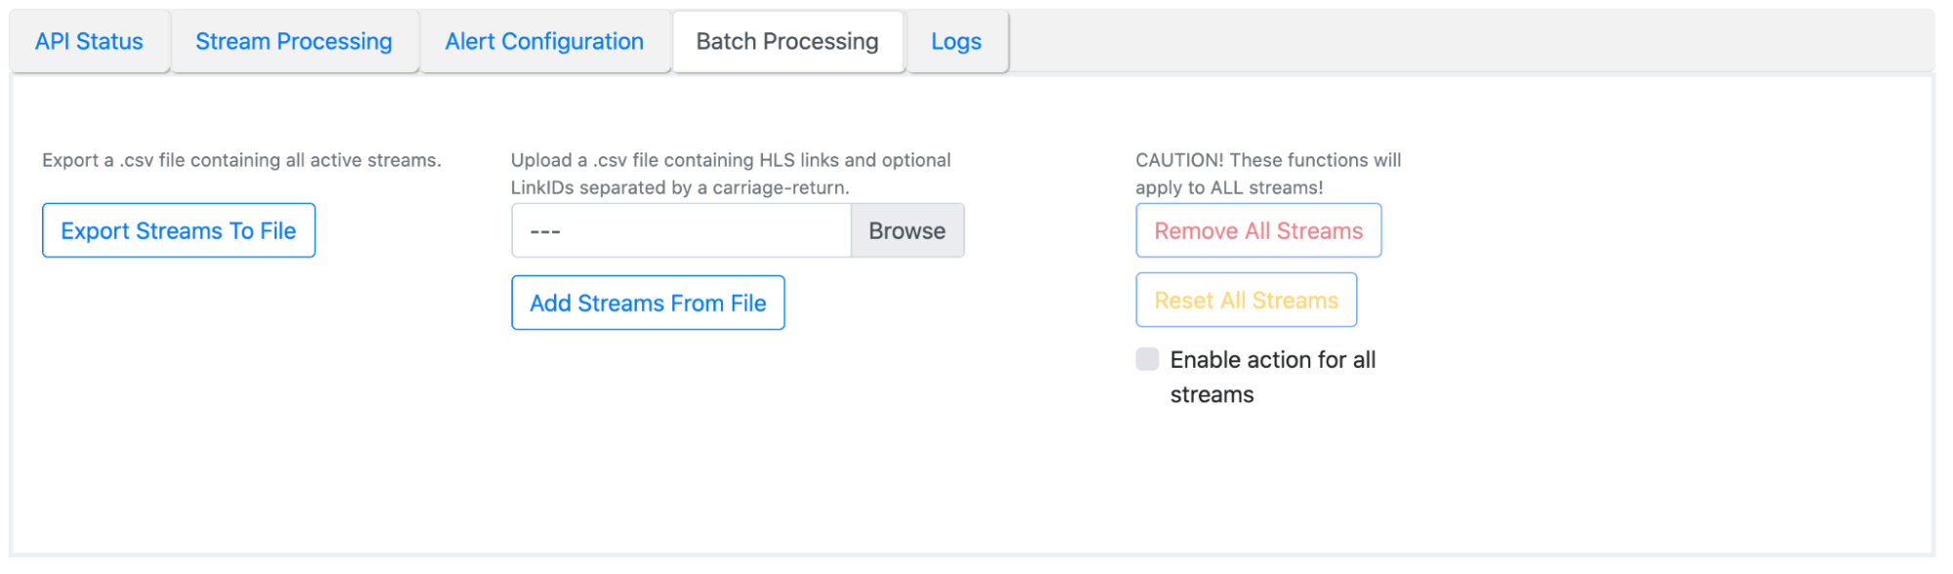Click the '---' placeholder in the file field
Image resolution: width=1953 pixels, height=574 pixels.
(x=545, y=232)
